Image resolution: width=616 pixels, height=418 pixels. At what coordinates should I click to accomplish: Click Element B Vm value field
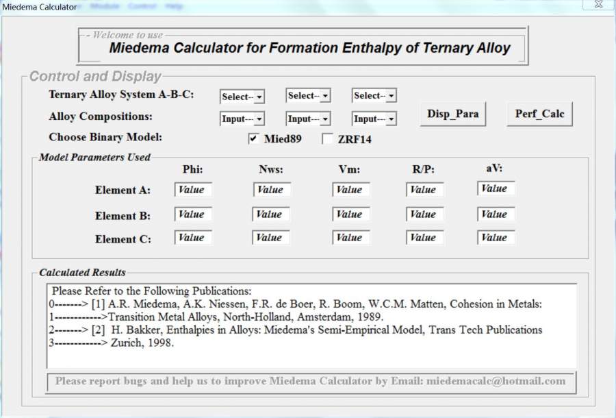tap(351, 214)
